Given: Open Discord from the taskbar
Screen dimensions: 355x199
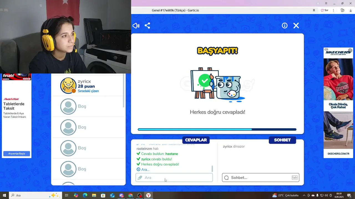Looking at the screenshot, I should [x=121, y=195].
